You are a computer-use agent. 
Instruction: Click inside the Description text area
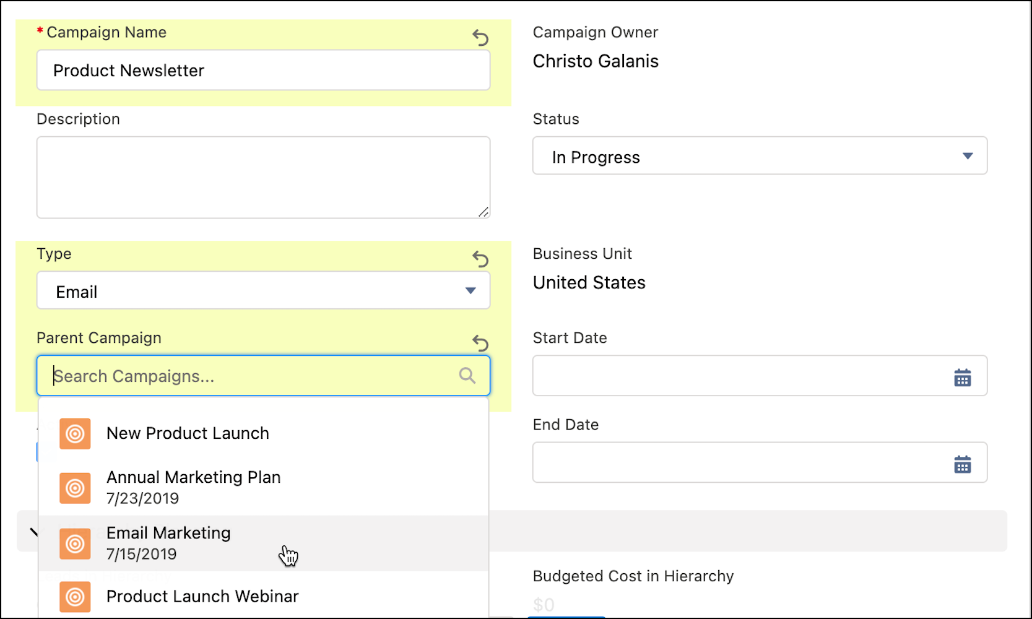pos(263,177)
